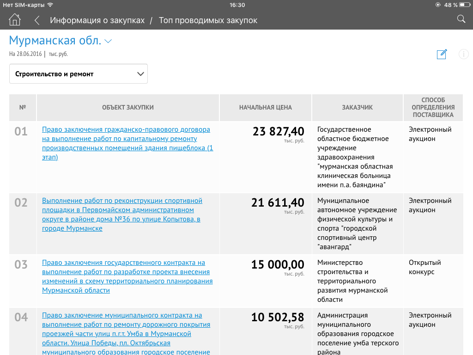The image size is (473, 355).
Task: Open the Строительство и ремонт category dropdown
Action: [79, 74]
